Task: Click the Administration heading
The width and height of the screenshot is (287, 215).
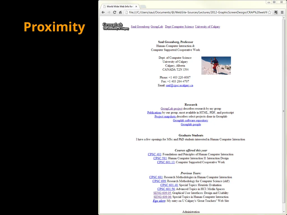Action: [191, 212]
